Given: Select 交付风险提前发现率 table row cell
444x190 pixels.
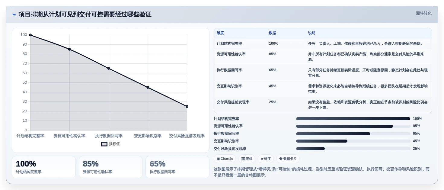Looking at the screenshot, I should click(233, 102).
